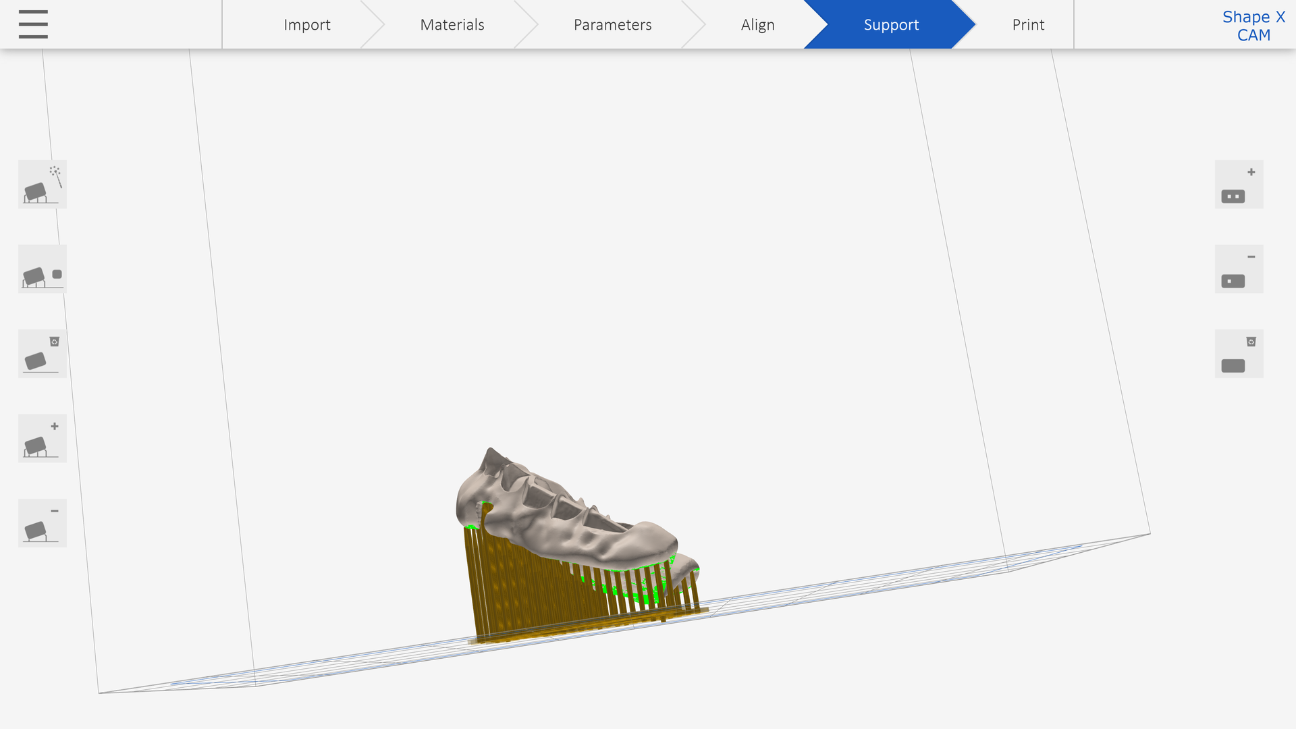Screen dimensions: 1296x729
Task: Click the add support plus icon
Action: coord(42,439)
